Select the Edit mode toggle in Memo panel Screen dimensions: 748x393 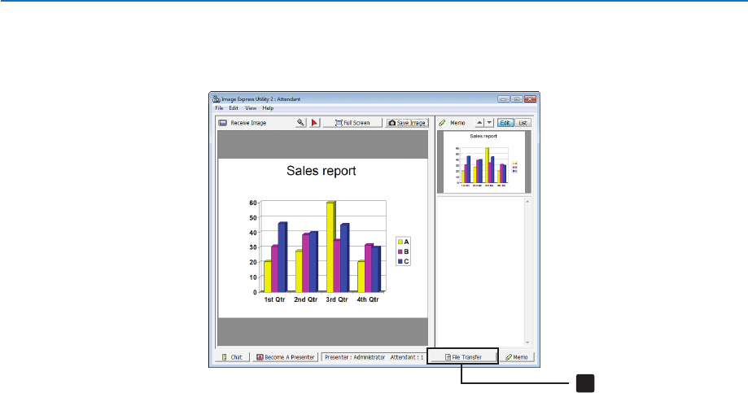coord(505,123)
